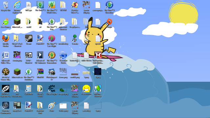Open the world folder
The width and height of the screenshot is (210, 118).
29,22
